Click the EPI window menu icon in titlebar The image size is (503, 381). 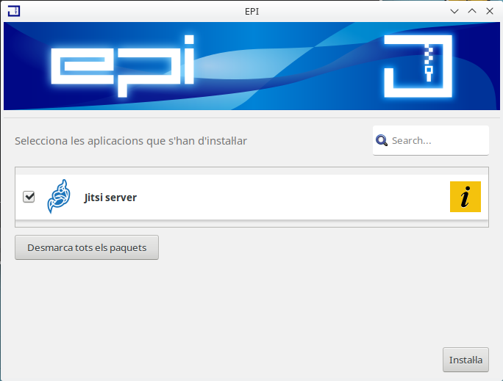(14, 11)
